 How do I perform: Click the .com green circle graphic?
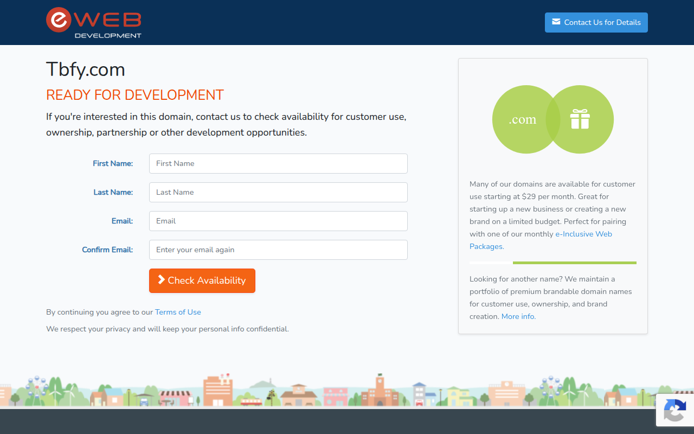coord(526,119)
